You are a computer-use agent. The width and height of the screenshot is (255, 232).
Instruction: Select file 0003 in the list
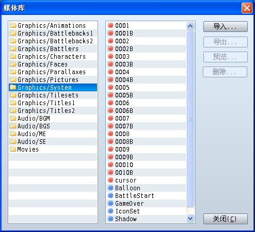pos(146,56)
